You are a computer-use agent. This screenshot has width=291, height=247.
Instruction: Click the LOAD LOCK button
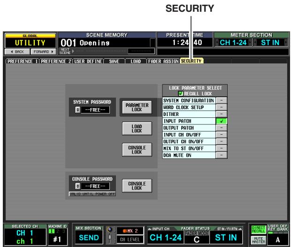tap(137, 129)
